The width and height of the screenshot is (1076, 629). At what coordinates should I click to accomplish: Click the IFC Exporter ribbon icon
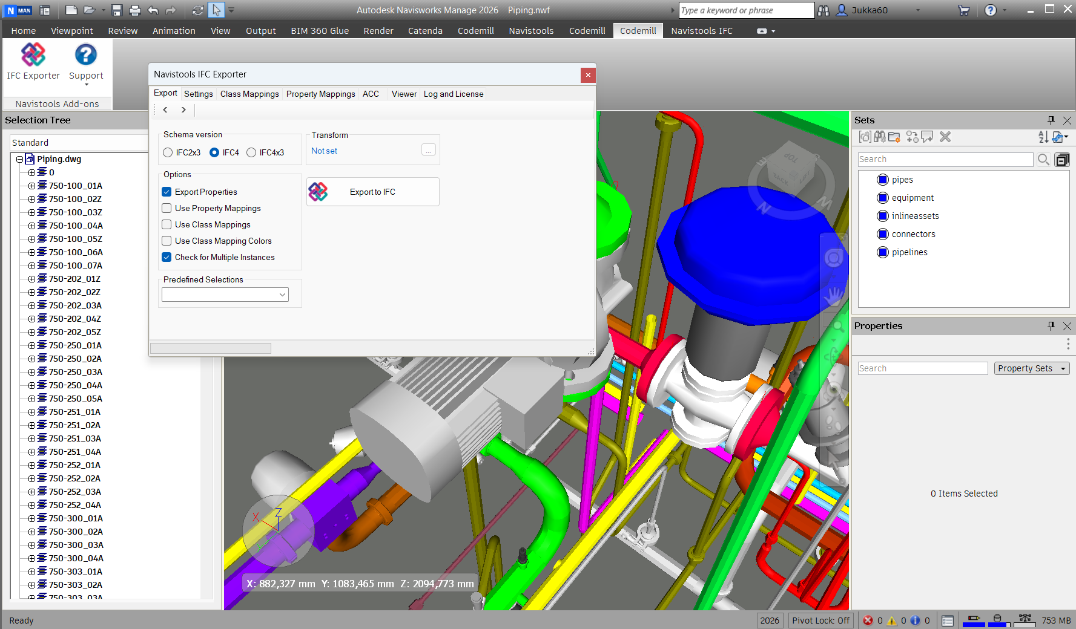[x=33, y=56]
